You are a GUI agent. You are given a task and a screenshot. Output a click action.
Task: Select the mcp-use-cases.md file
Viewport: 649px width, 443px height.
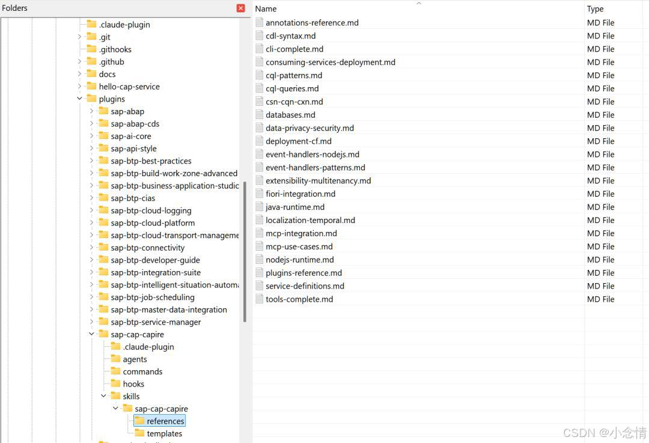299,246
